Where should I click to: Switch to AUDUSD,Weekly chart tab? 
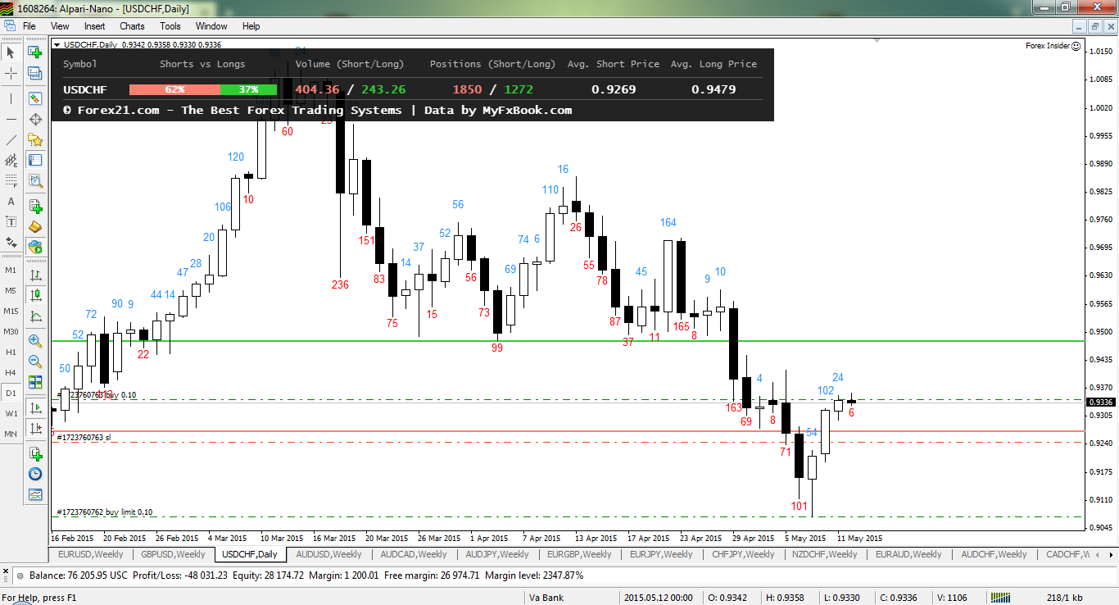pos(328,554)
